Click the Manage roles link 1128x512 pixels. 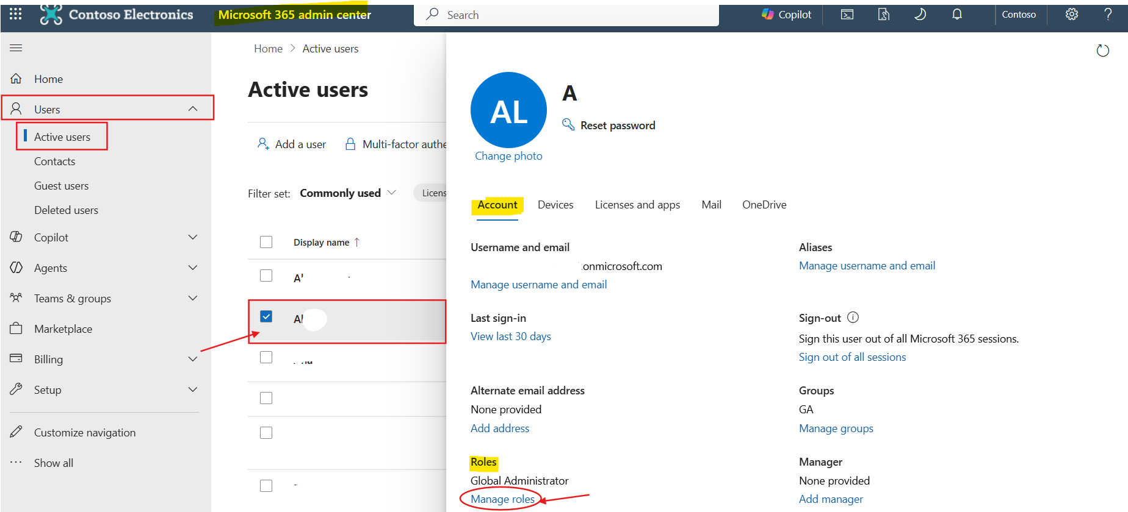(502, 499)
